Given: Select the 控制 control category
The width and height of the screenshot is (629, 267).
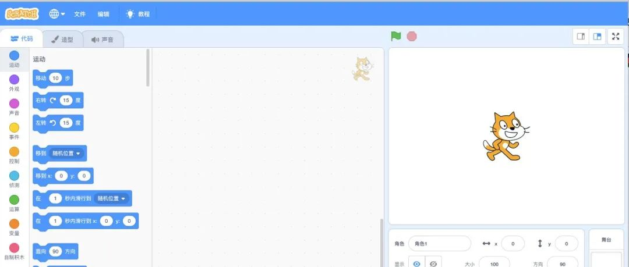Looking at the screenshot, I should 14,155.
